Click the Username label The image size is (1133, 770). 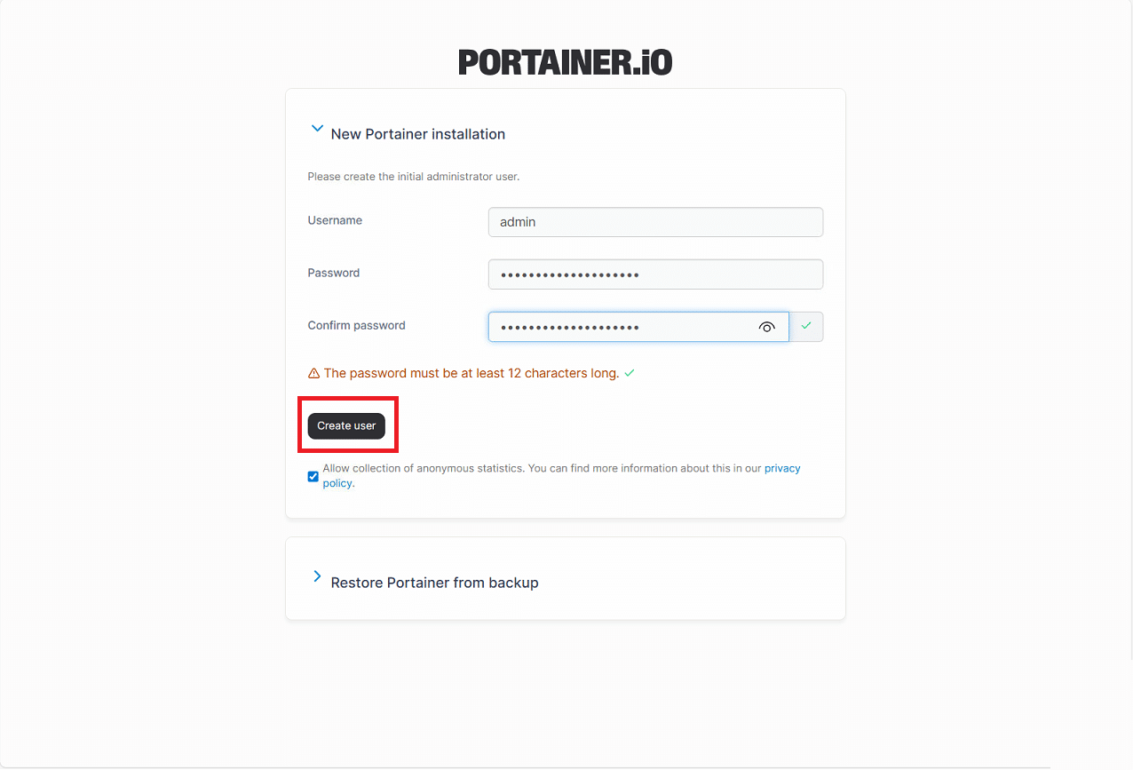[x=335, y=220]
